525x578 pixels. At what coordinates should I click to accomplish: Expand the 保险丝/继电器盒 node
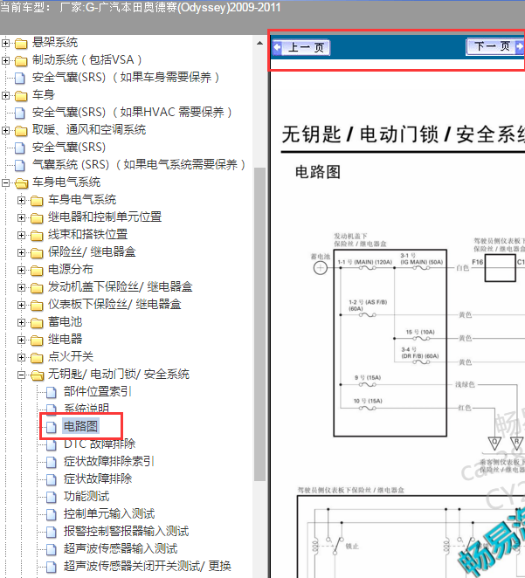(21, 252)
